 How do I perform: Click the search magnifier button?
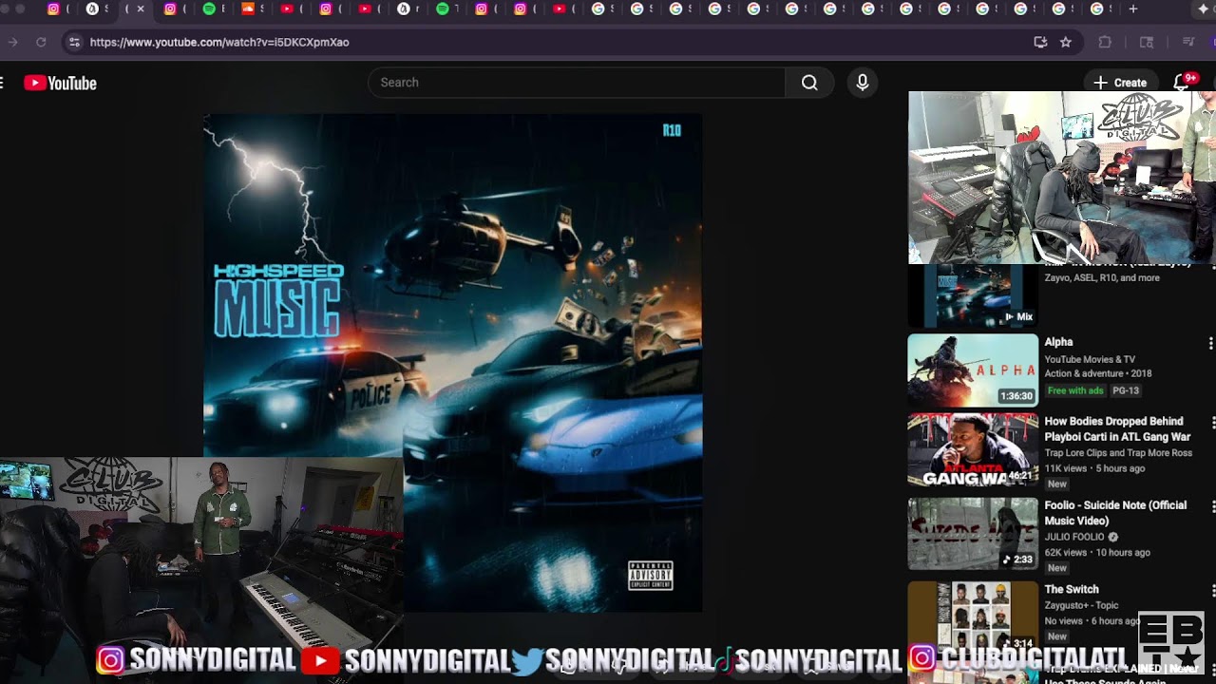pyautogui.click(x=809, y=83)
